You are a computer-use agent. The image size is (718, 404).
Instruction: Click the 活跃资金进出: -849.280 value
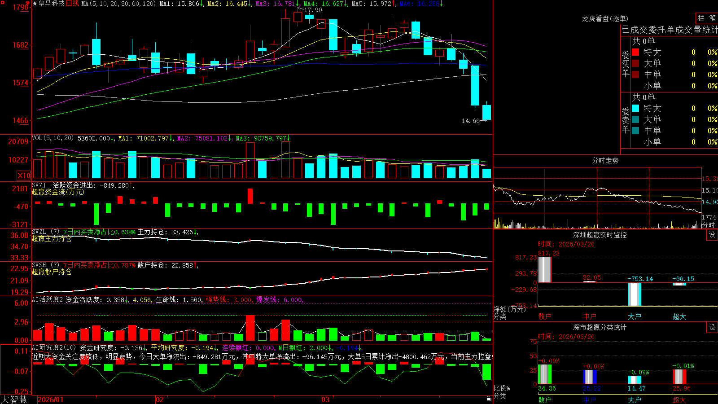click(93, 185)
